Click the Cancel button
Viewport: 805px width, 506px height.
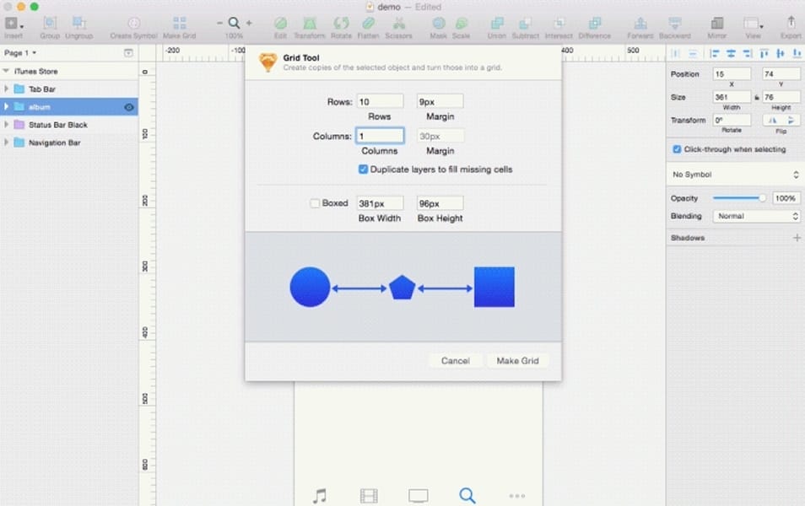(x=456, y=360)
